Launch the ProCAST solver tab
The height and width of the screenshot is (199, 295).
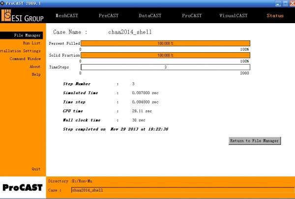coord(192,16)
